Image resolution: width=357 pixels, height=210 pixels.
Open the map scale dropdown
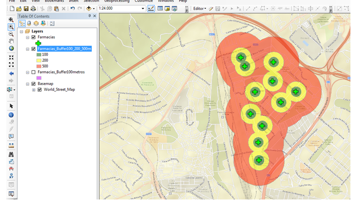click(143, 9)
